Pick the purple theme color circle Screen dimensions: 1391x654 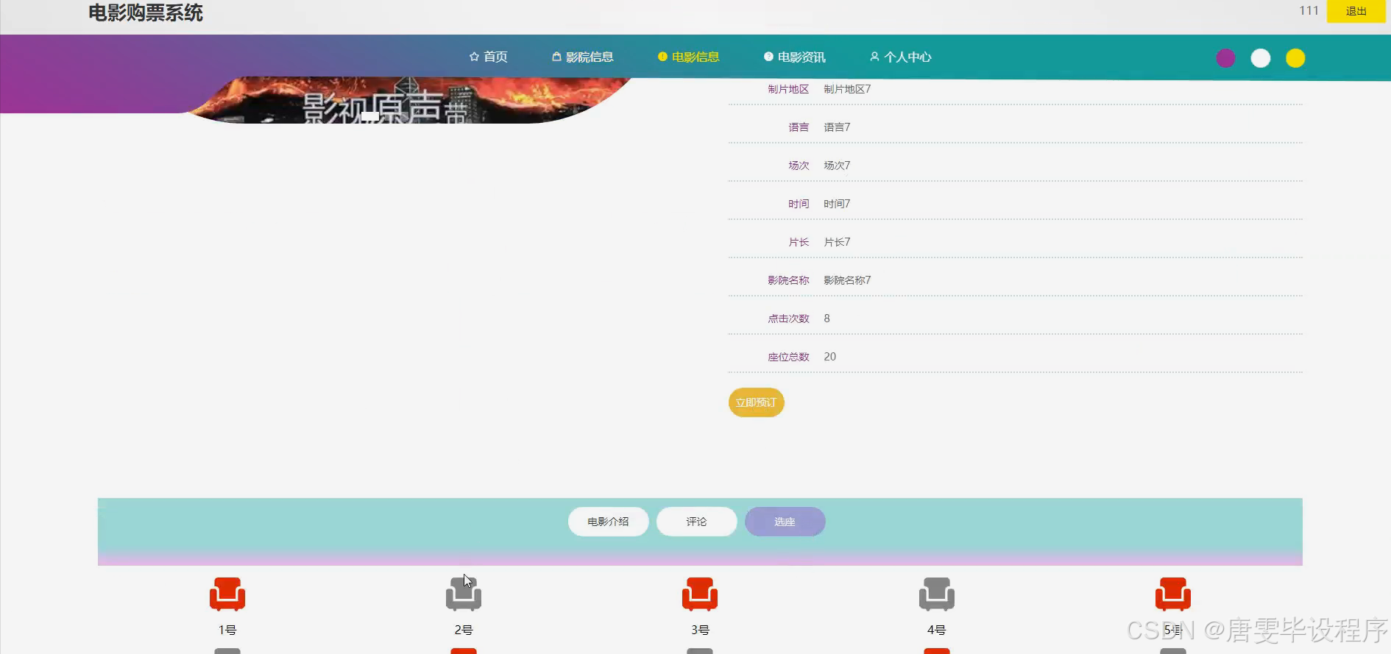pyautogui.click(x=1225, y=58)
